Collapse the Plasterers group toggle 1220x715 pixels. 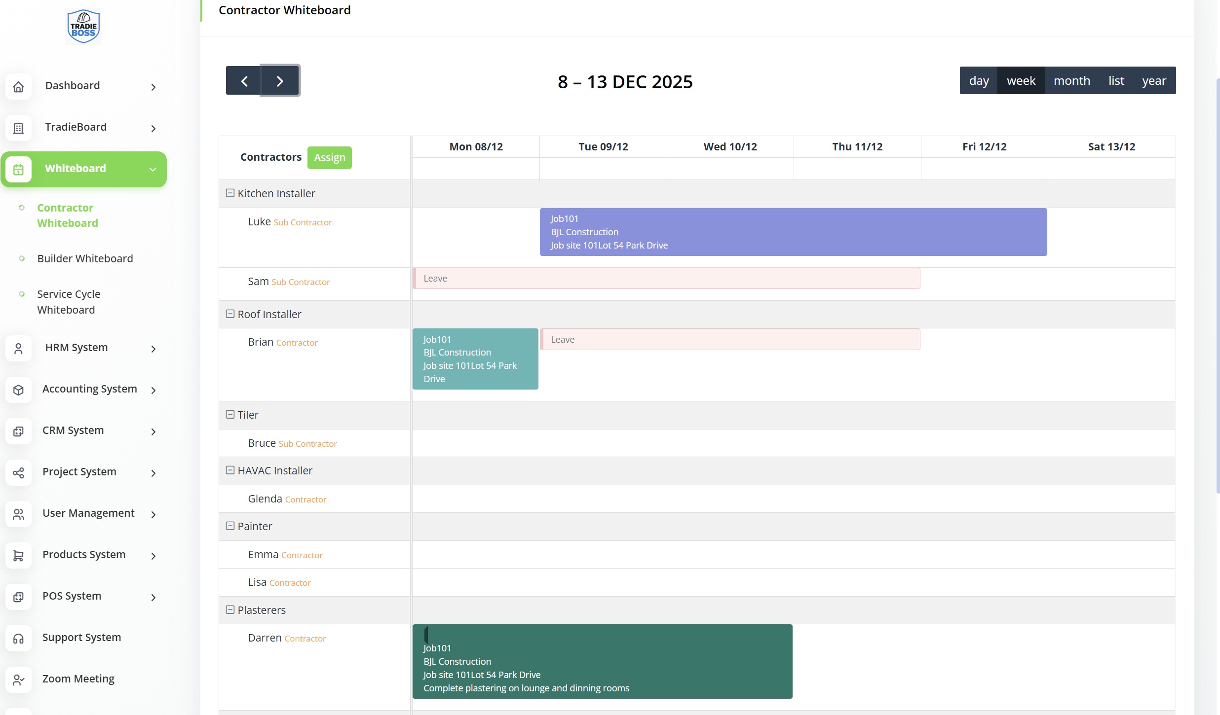pos(230,610)
